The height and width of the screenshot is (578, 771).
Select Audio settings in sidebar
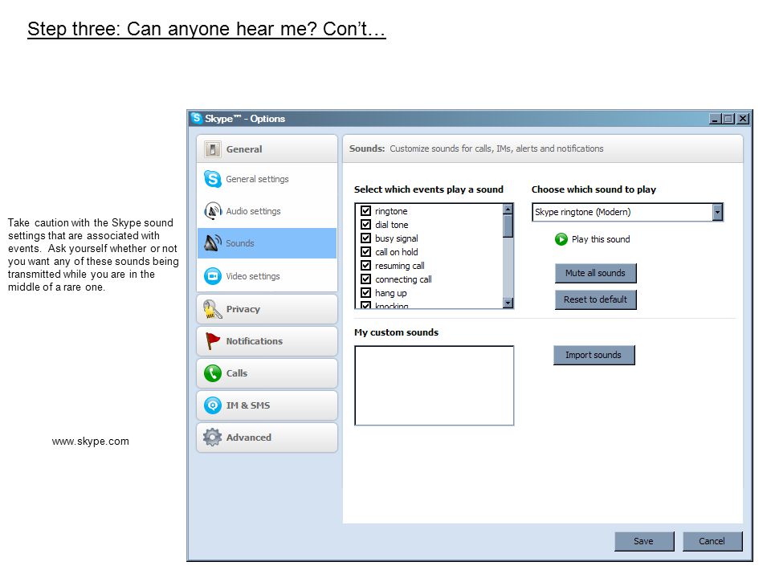pos(267,211)
